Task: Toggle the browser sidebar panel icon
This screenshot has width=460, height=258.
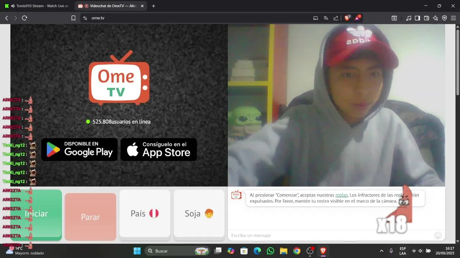Action: tap(417, 18)
